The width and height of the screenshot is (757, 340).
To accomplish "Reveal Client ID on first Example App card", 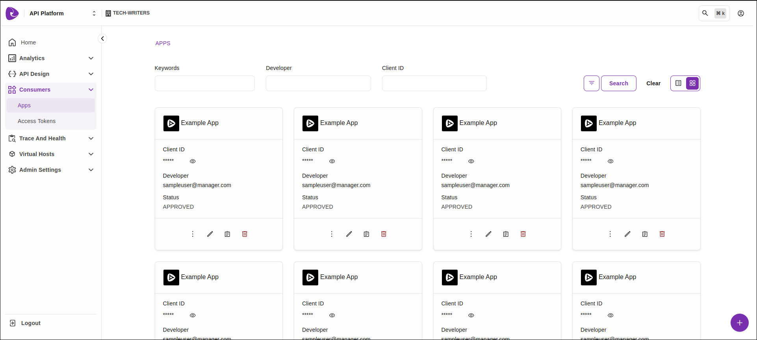I will [x=193, y=161].
